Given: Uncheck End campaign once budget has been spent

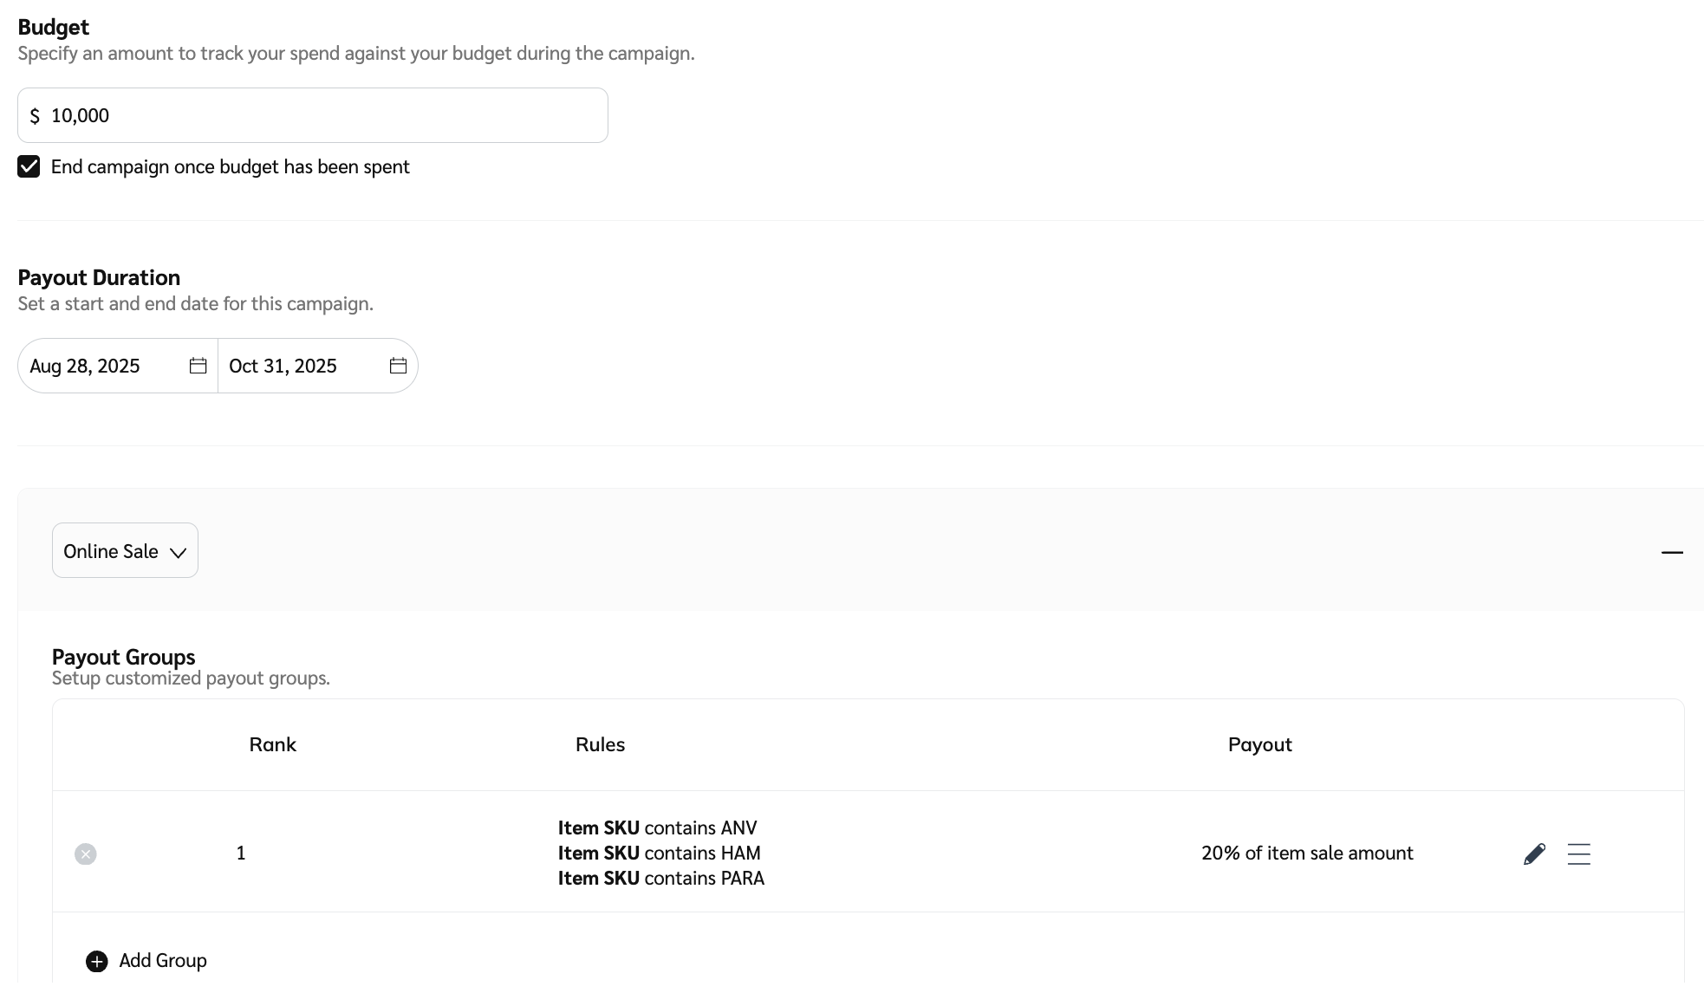Looking at the screenshot, I should tap(29, 166).
